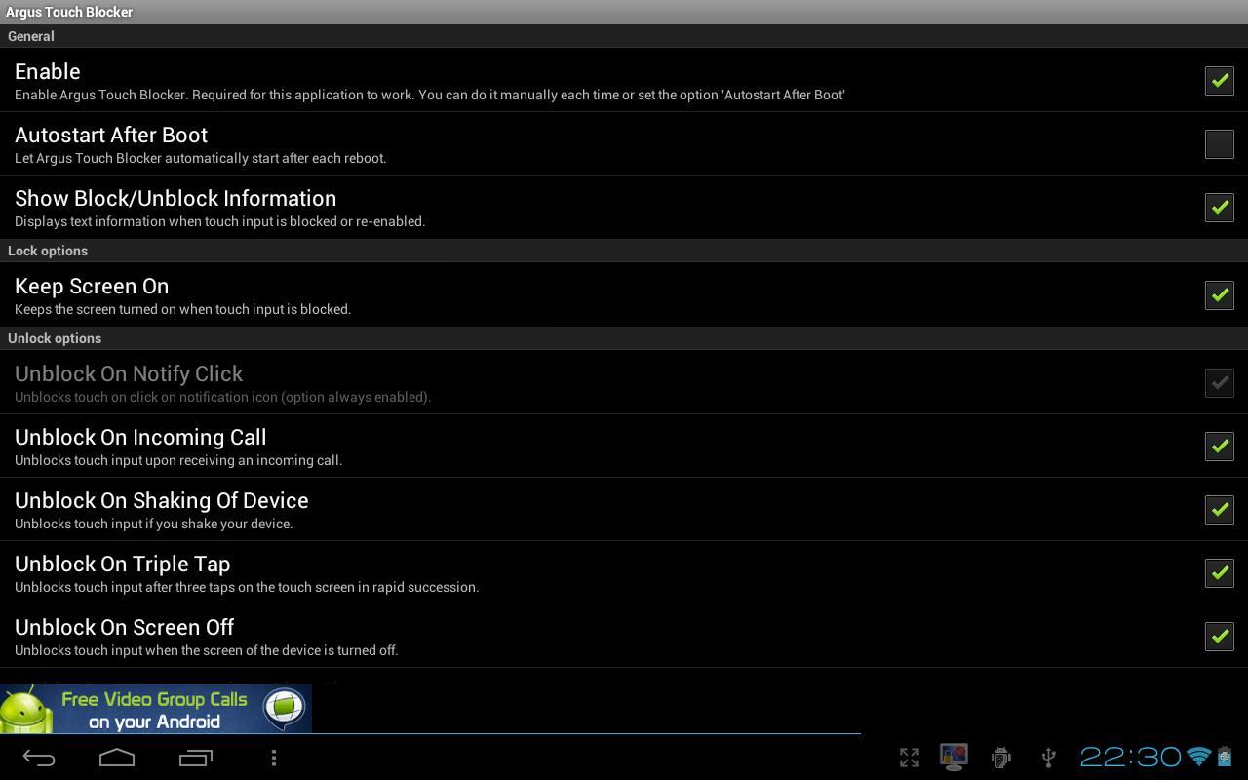The width and height of the screenshot is (1248, 780).
Task: Click the 'Unblock On Incoming Call' title
Action: tap(140, 437)
